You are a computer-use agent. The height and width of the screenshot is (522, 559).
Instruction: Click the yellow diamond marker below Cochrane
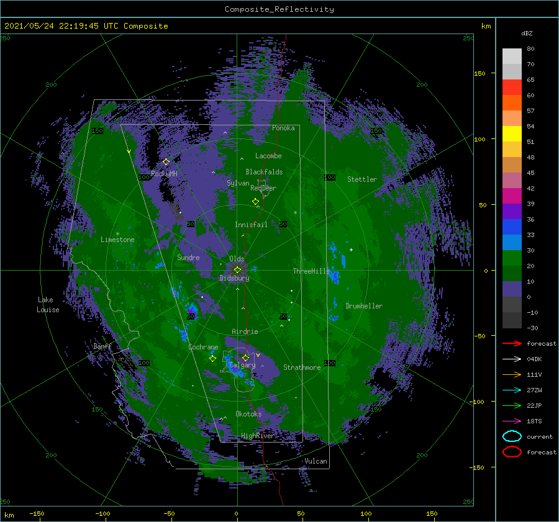coord(212,359)
